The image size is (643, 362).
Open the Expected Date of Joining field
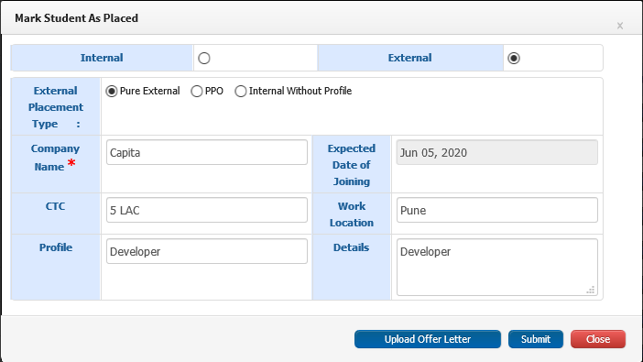click(x=497, y=152)
